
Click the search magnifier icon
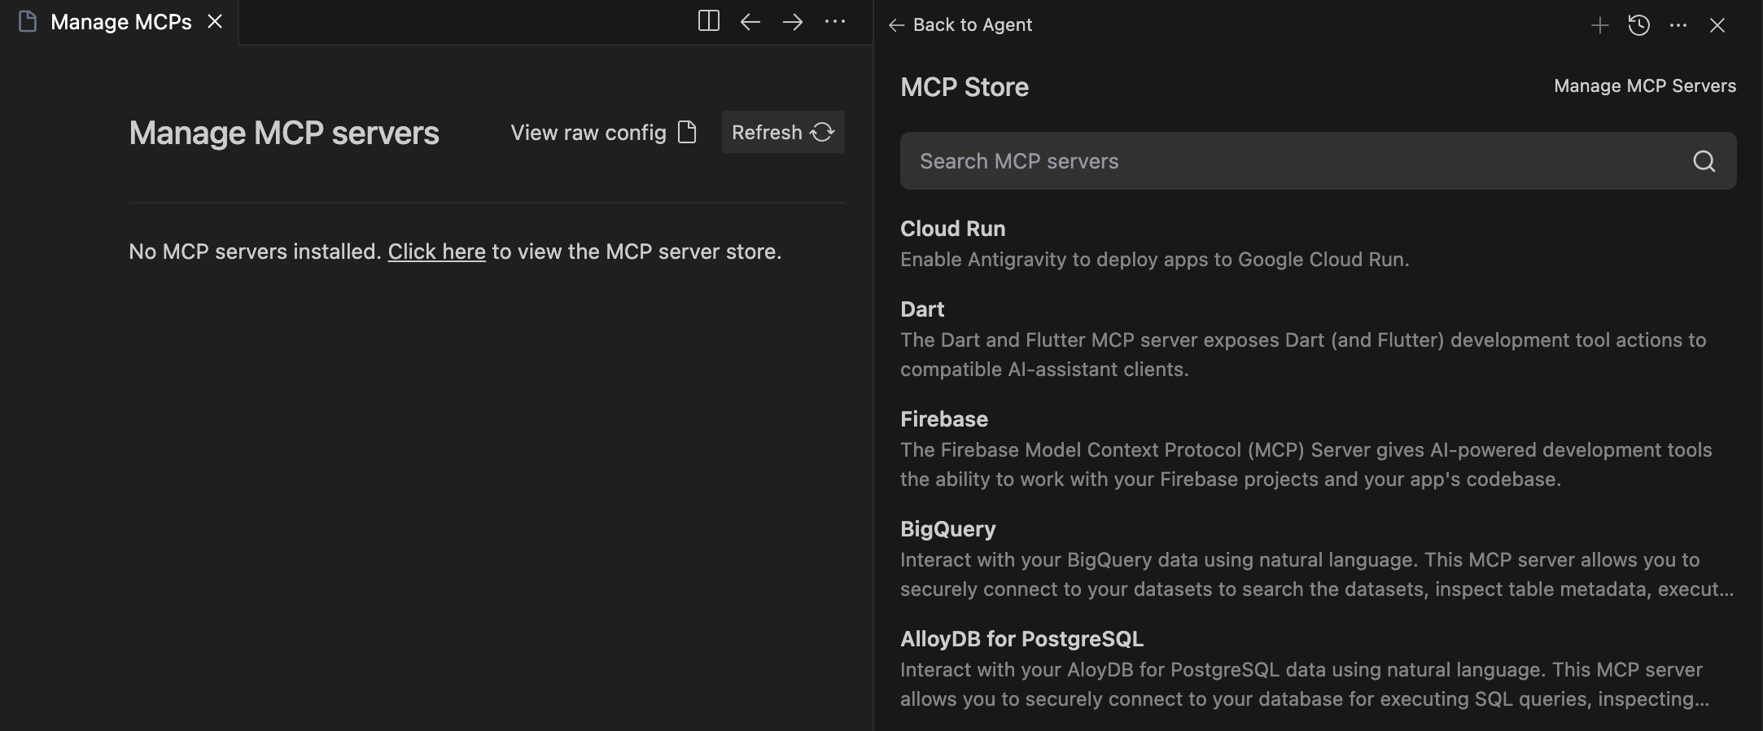(x=1704, y=161)
